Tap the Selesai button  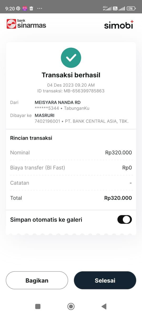[105, 280]
